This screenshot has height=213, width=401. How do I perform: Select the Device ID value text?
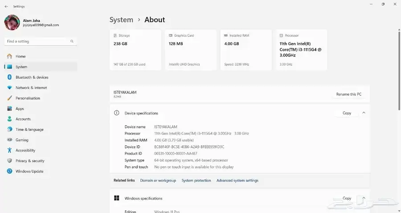(x=189, y=147)
